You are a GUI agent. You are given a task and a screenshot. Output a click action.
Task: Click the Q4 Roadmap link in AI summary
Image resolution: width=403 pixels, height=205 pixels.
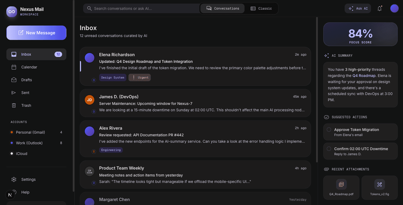[364, 76]
